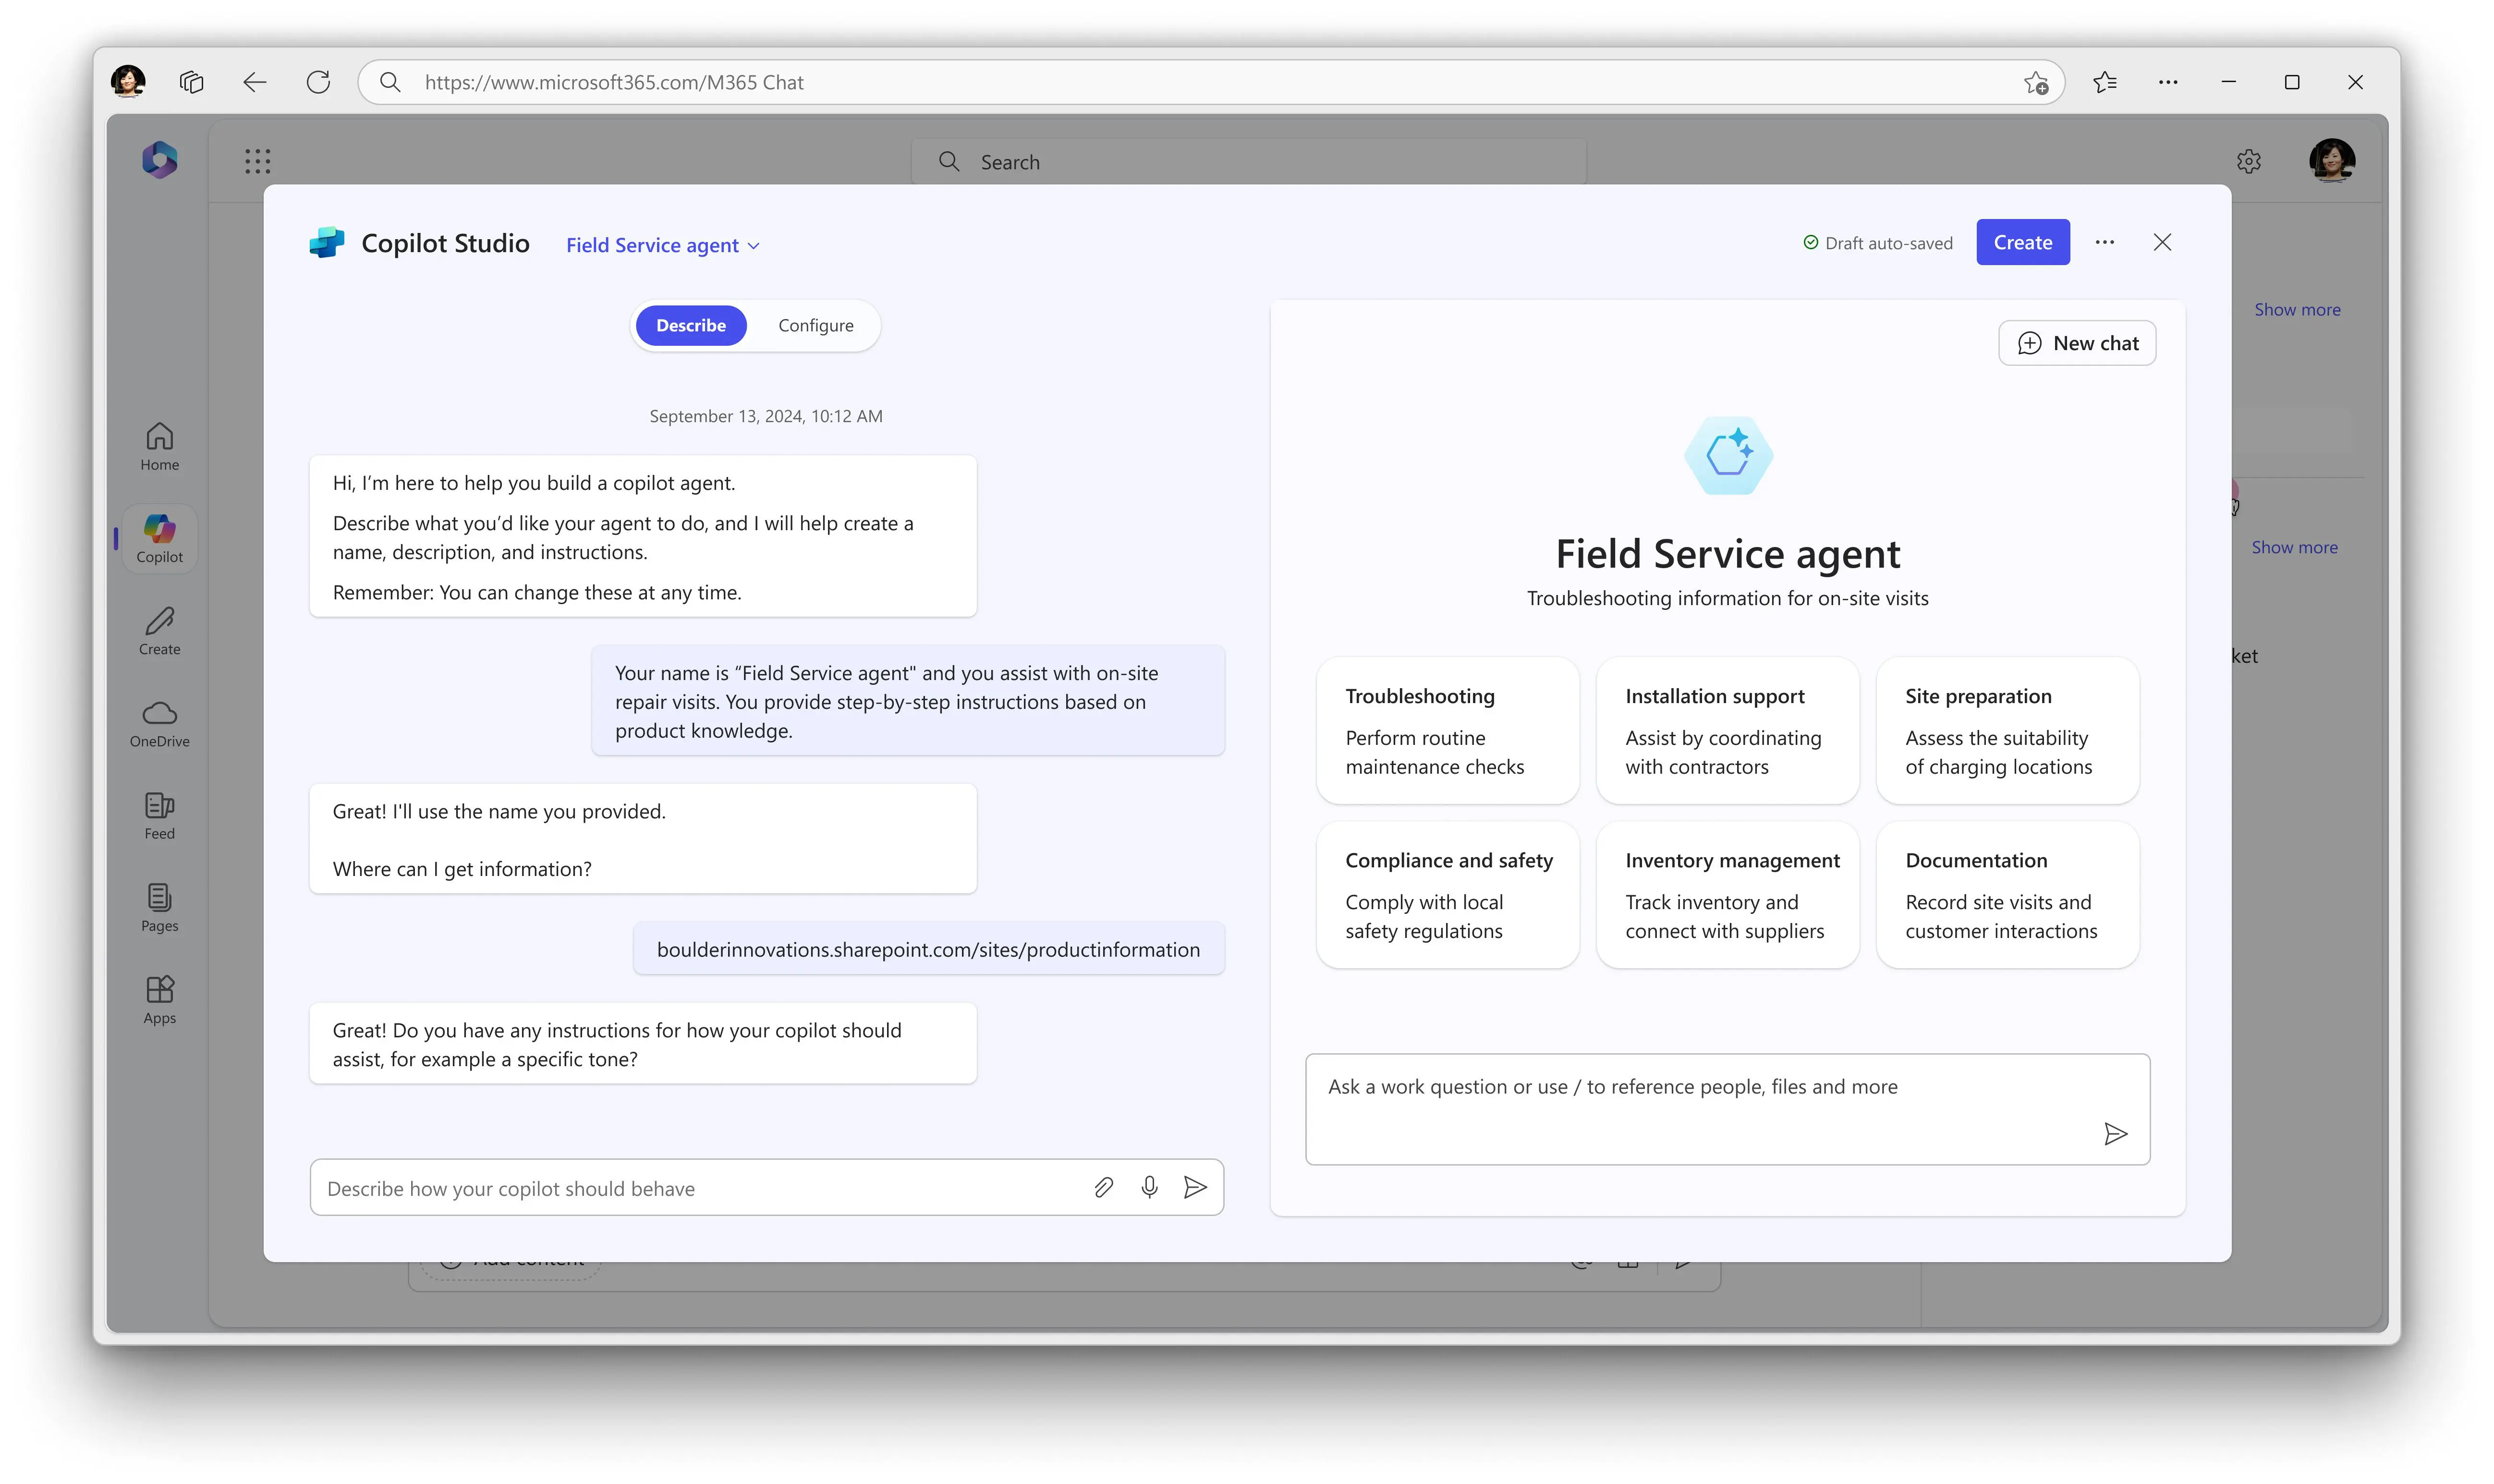The height and width of the screenshot is (1484, 2494).
Task: Send the copilot behavior description
Action: click(1195, 1187)
